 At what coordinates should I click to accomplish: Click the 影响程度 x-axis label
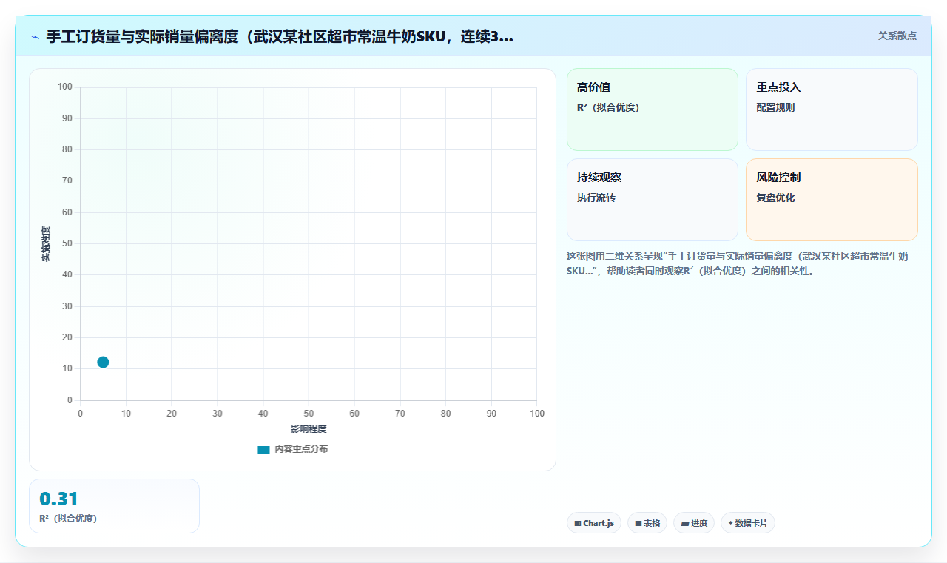[x=309, y=429]
